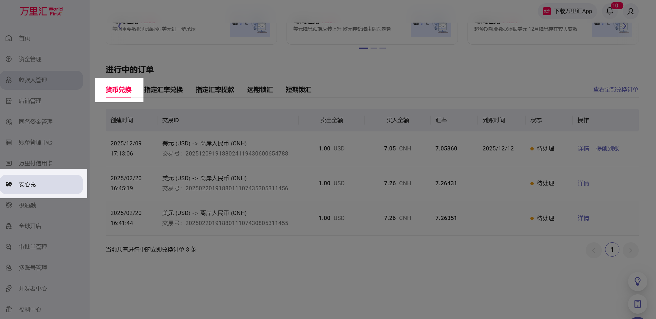656x319 pixels.
Task: Click the 审批单管理 sidebar icon
Action: point(9,247)
